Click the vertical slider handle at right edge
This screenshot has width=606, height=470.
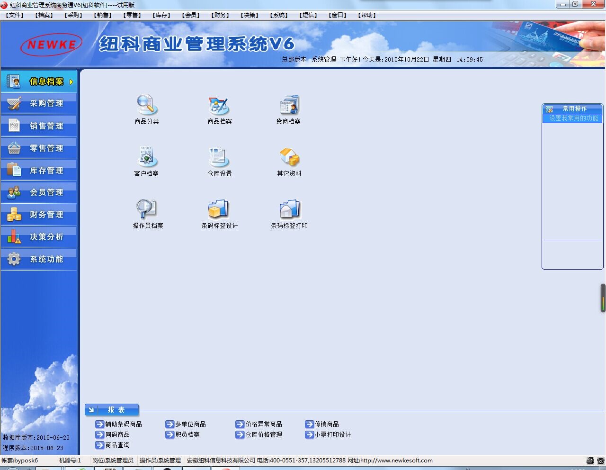[603, 298]
